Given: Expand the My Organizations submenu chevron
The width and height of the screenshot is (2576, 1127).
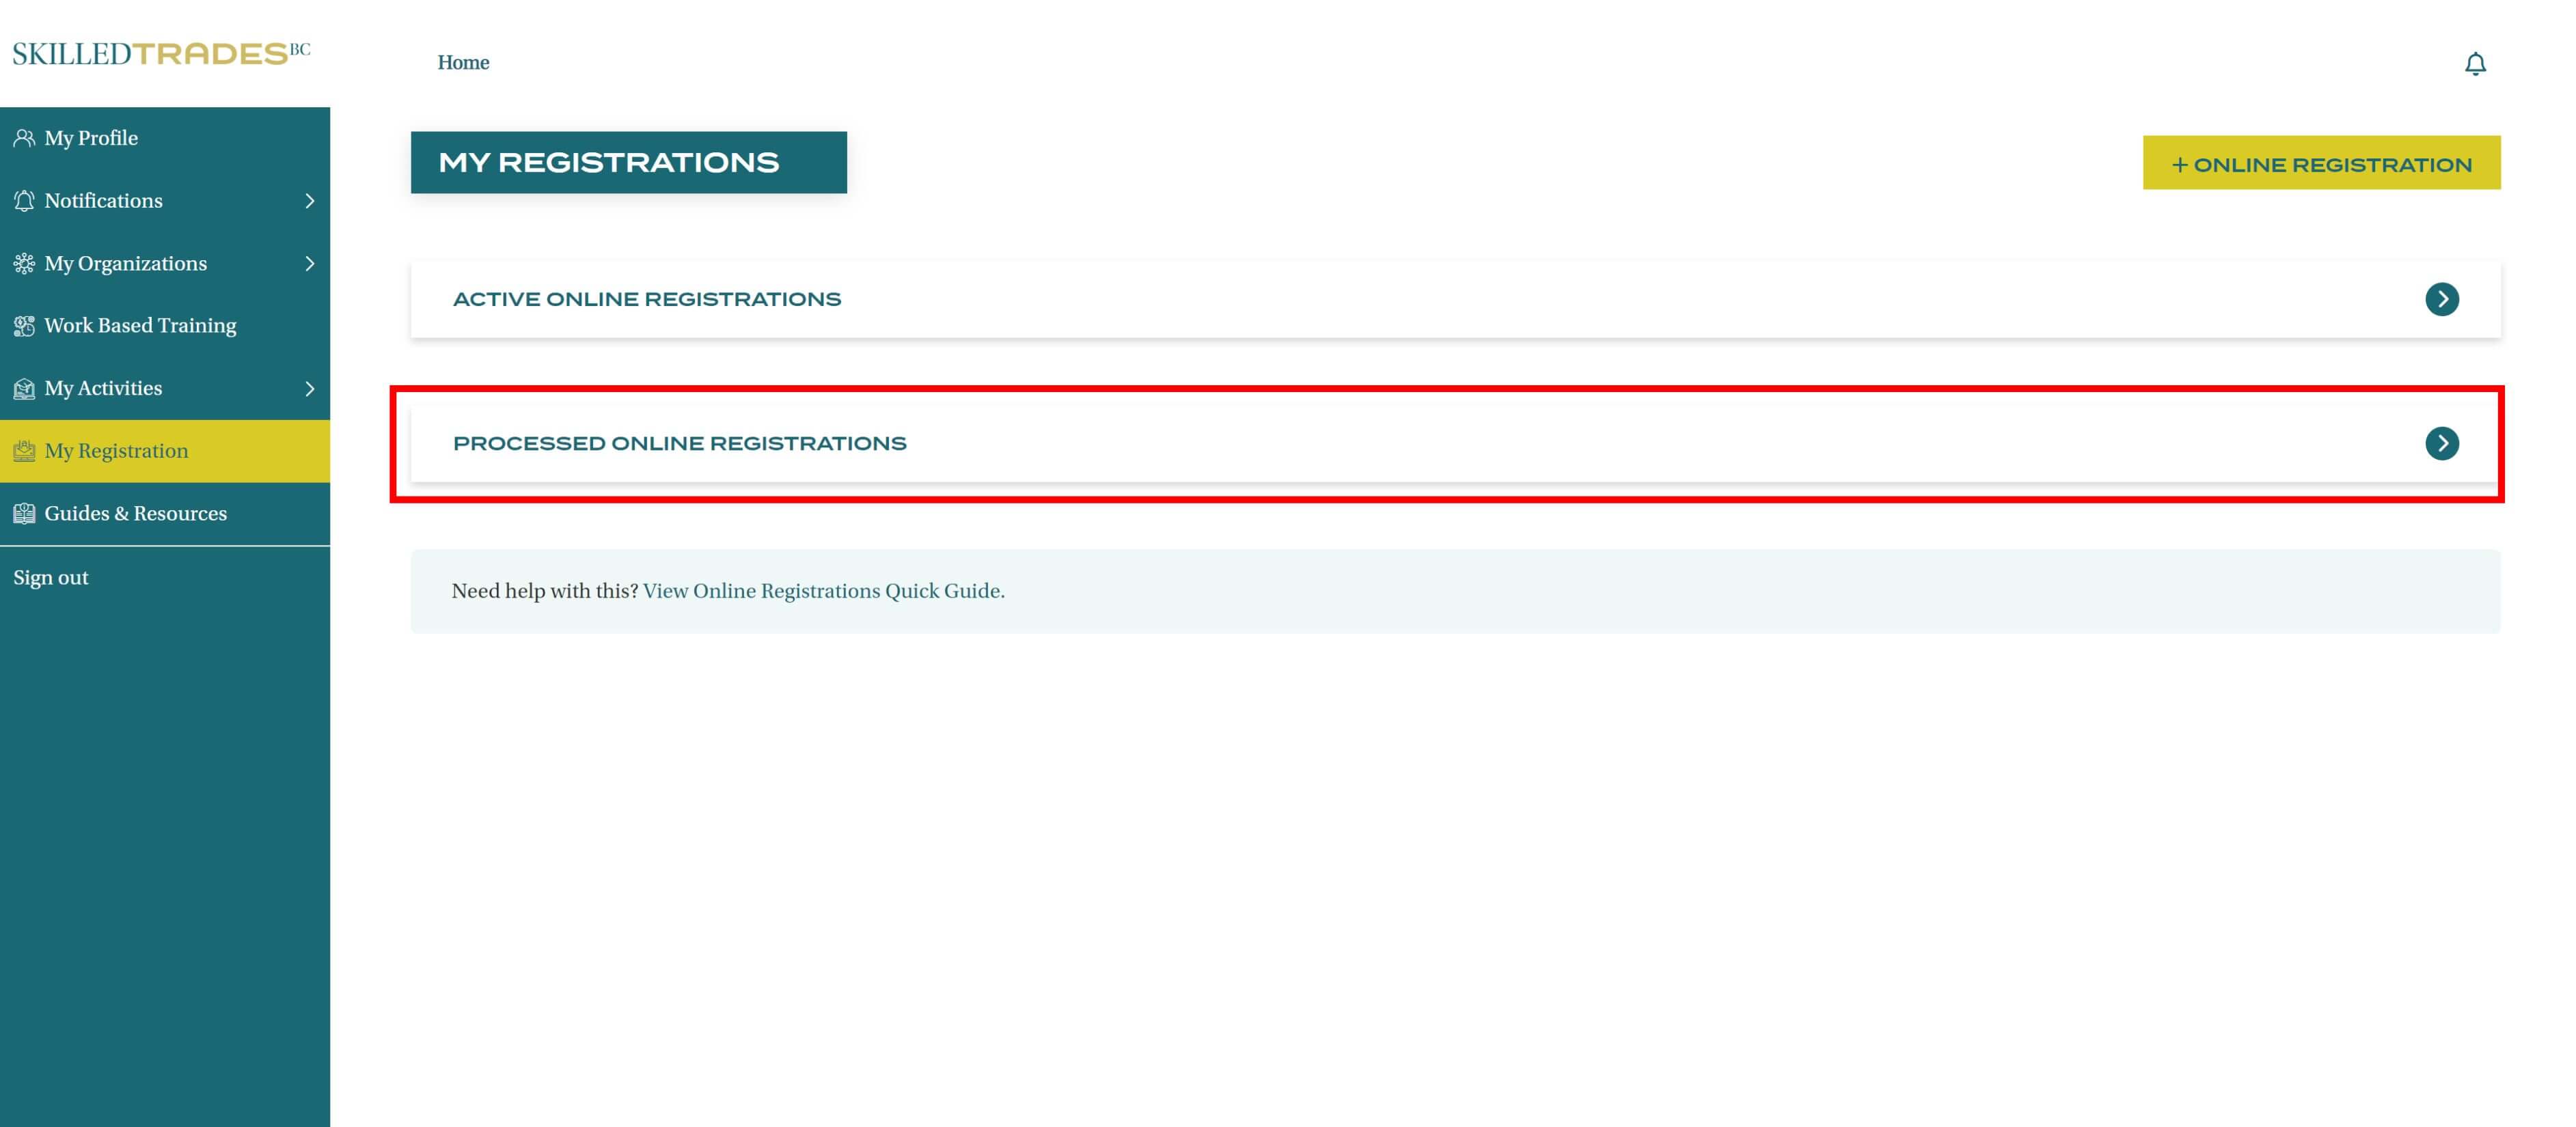Looking at the screenshot, I should pyautogui.click(x=309, y=264).
